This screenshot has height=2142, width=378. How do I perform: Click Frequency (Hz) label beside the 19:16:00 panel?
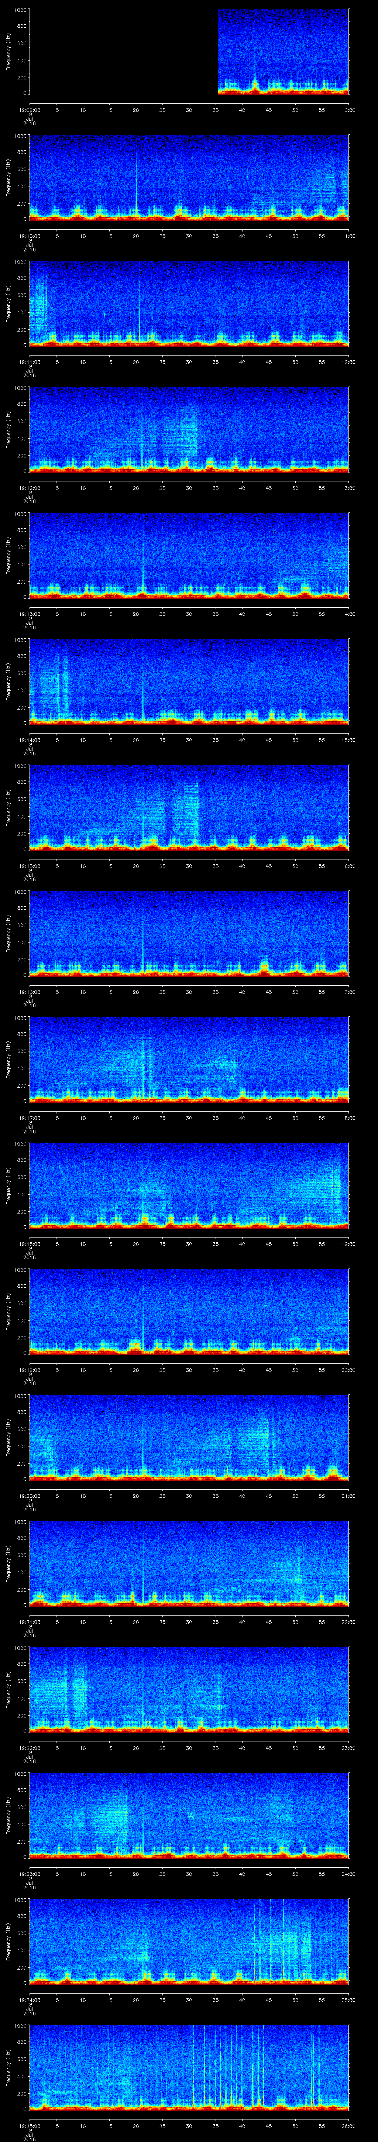[x=8, y=933]
